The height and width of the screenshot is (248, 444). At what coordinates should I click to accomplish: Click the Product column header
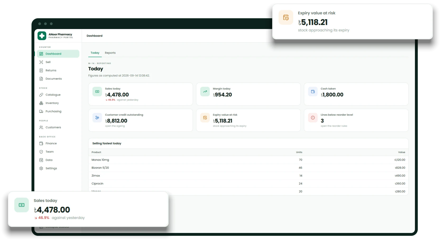(x=96, y=152)
